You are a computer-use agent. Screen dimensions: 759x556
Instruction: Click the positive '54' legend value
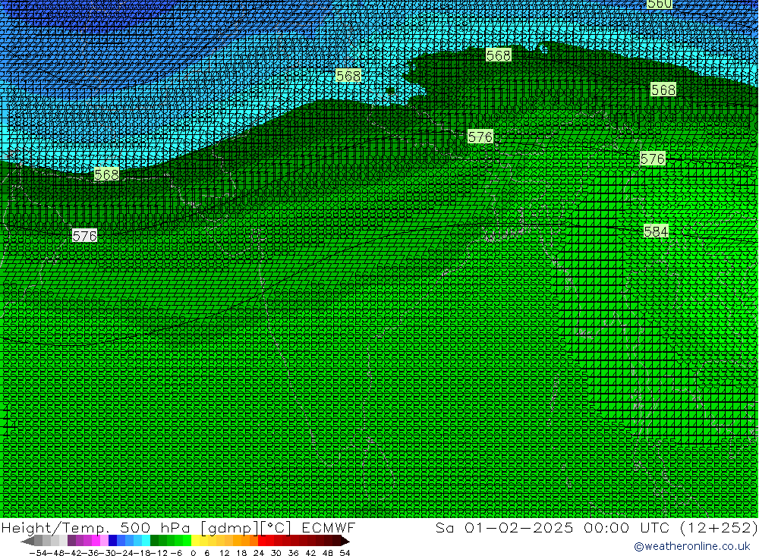[345, 553]
